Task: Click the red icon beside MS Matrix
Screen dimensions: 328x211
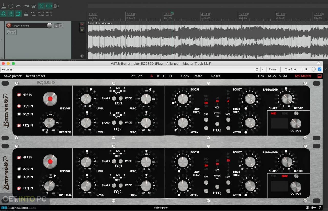Action: [319, 76]
